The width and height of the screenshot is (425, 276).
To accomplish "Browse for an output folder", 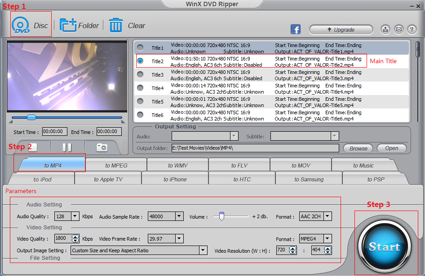I will click(358, 148).
